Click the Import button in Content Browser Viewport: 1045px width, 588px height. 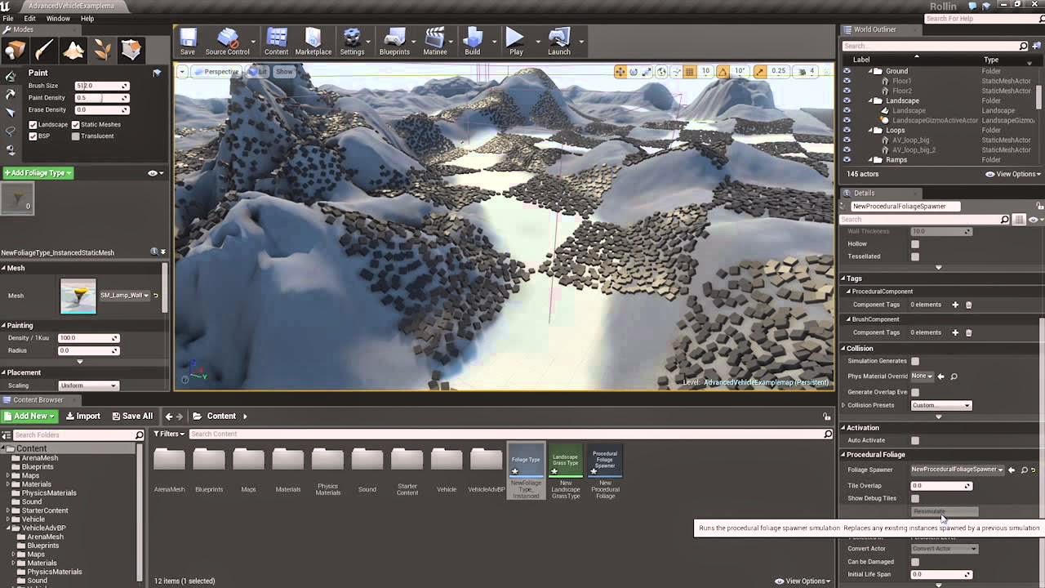(x=82, y=416)
